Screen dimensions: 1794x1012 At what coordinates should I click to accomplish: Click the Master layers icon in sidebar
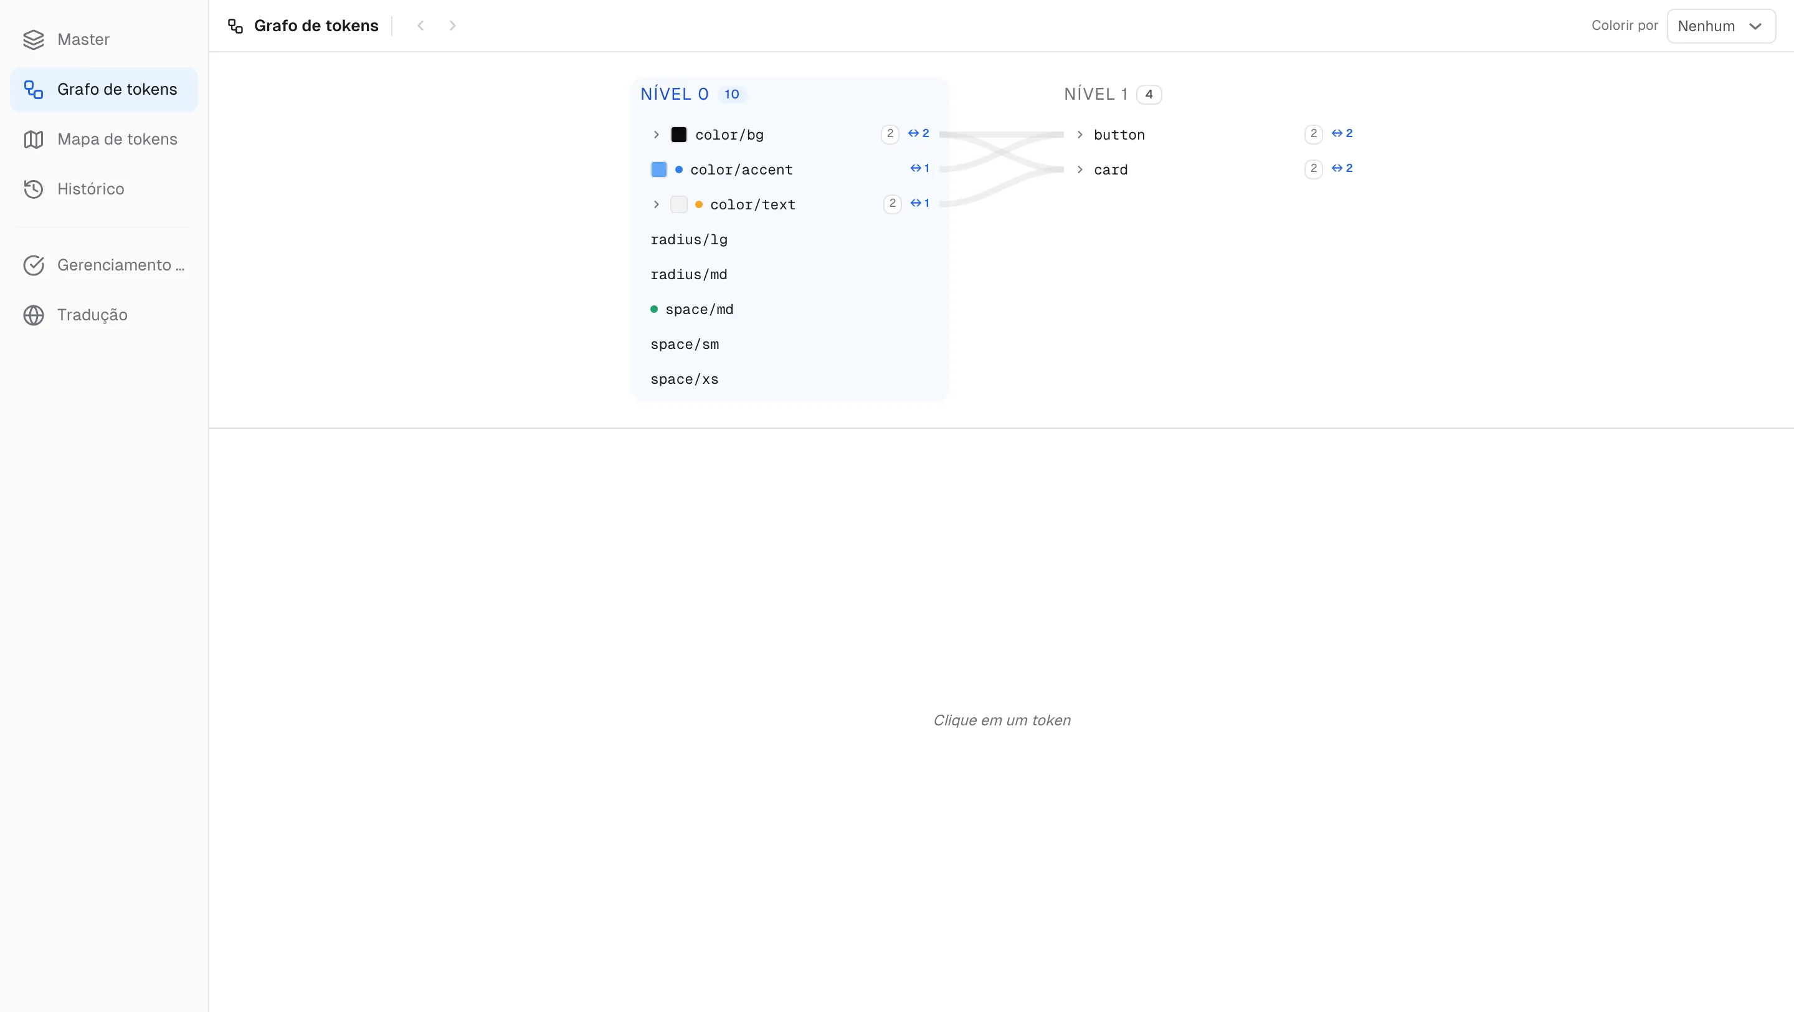(34, 40)
